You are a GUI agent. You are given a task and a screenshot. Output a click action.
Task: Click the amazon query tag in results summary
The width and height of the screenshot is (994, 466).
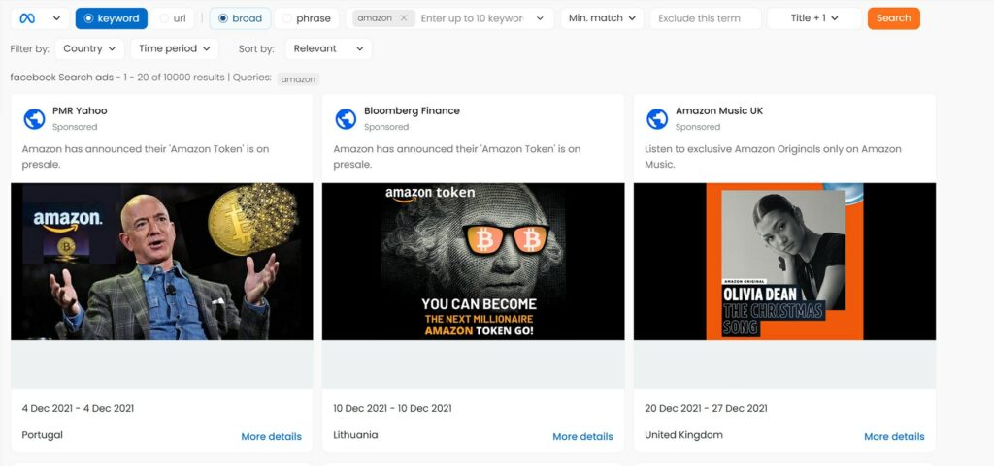(x=298, y=79)
